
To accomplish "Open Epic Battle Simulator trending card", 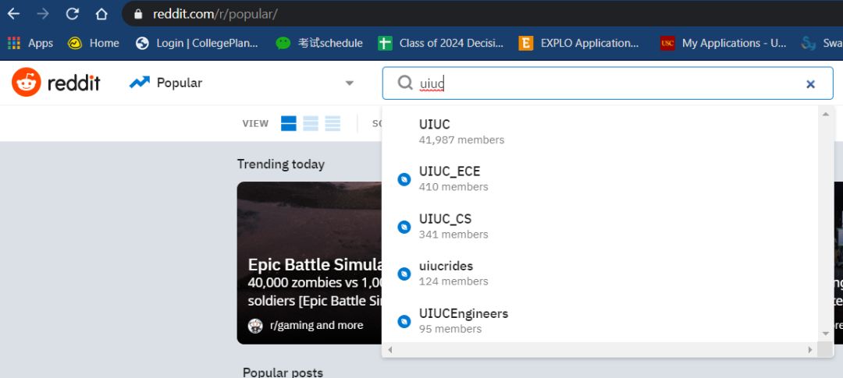I will click(309, 263).
